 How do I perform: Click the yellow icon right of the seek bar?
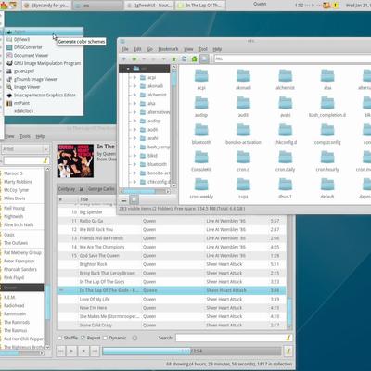pyautogui.click(x=288, y=351)
